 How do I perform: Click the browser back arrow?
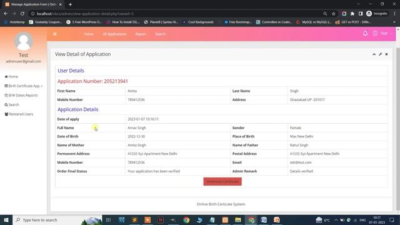click(6, 14)
